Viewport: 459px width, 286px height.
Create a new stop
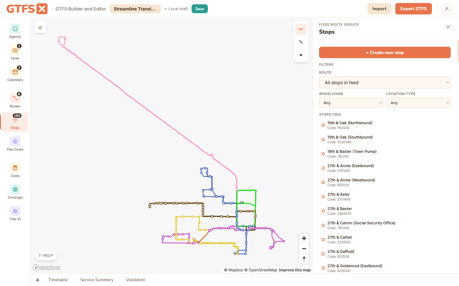(385, 52)
